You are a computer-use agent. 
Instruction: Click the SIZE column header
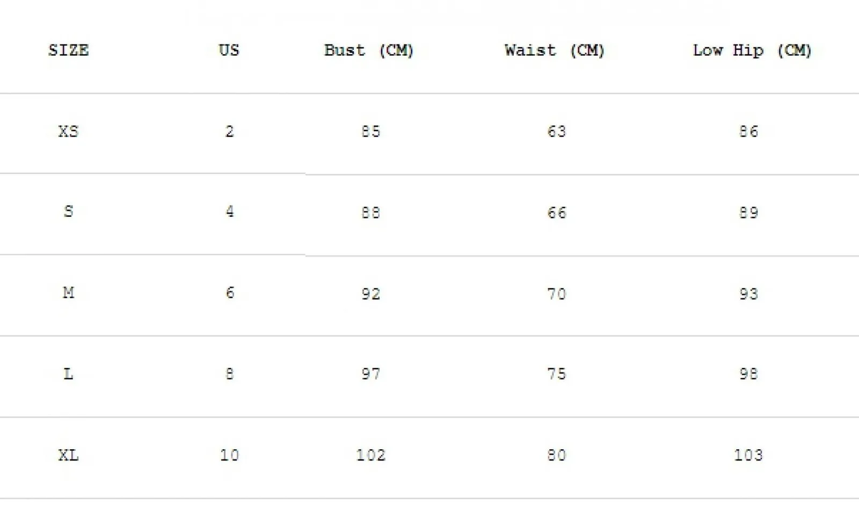point(69,50)
